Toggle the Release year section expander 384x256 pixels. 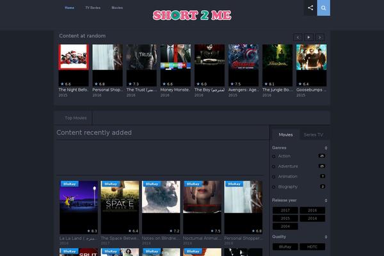click(324, 200)
